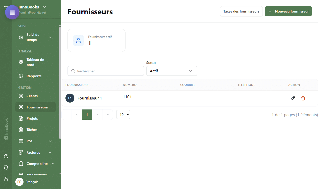Expand the Factures submenu chevron
The image size is (318, 189).
pyautogui.click(x=50, y=152)
